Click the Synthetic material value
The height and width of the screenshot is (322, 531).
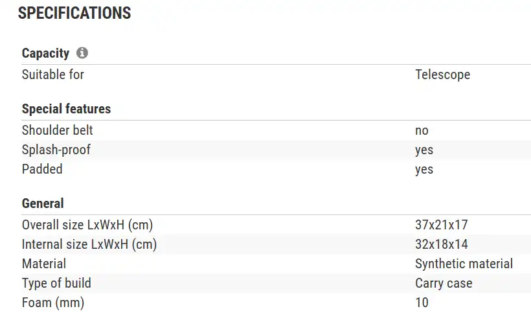464,264
